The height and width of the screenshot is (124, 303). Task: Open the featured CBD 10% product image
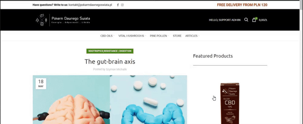pyautogui.click(x=230, y=103)
